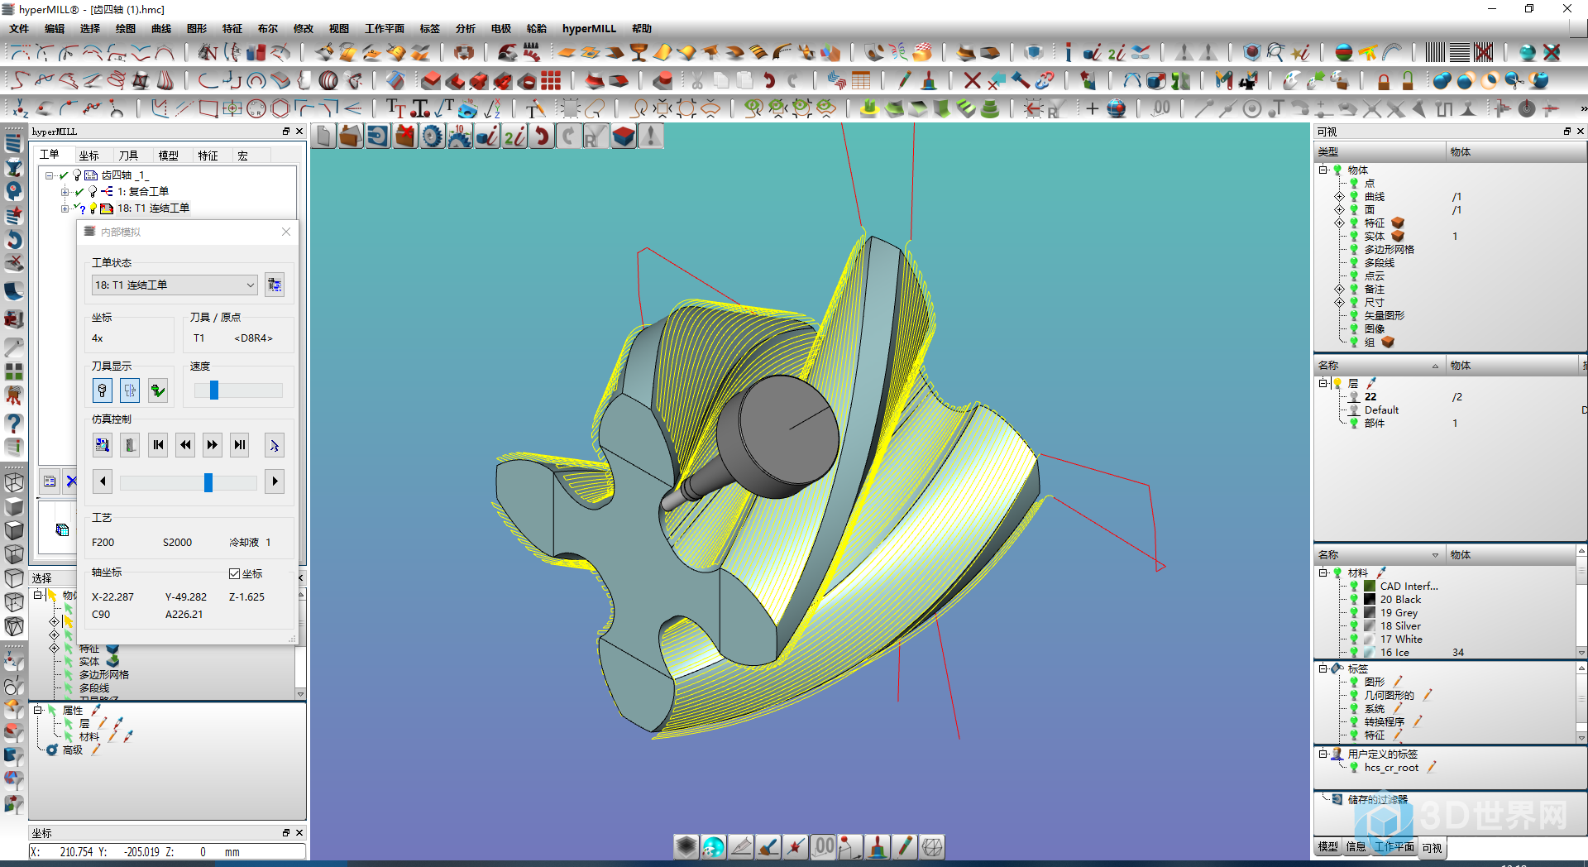Step simulation backward with rewind button
The width and height of the screenshot is (1588, 867).
click(185, 445)
